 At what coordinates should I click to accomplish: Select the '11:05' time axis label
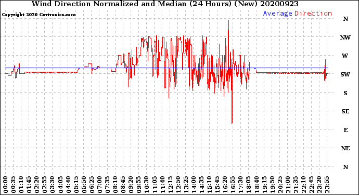point(155,185)
